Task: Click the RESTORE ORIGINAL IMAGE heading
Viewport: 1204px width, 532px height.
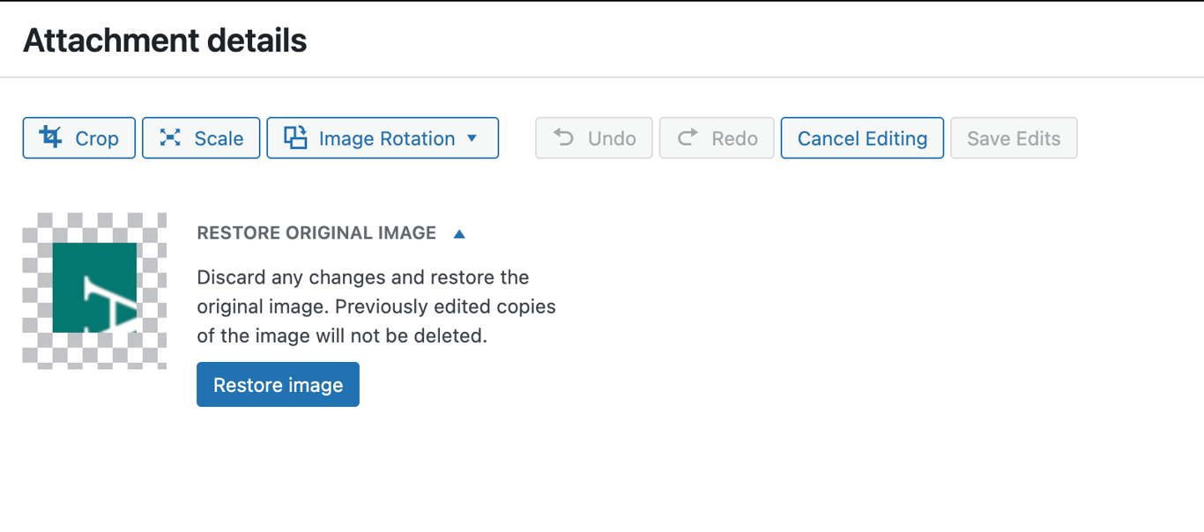Action: tap(316, 233)
